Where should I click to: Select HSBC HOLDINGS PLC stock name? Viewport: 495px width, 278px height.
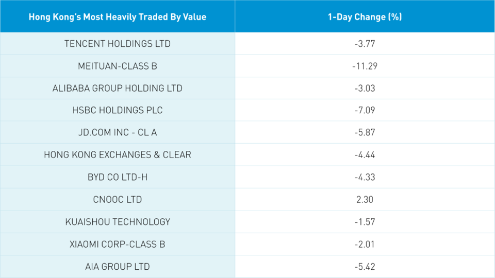118,110
